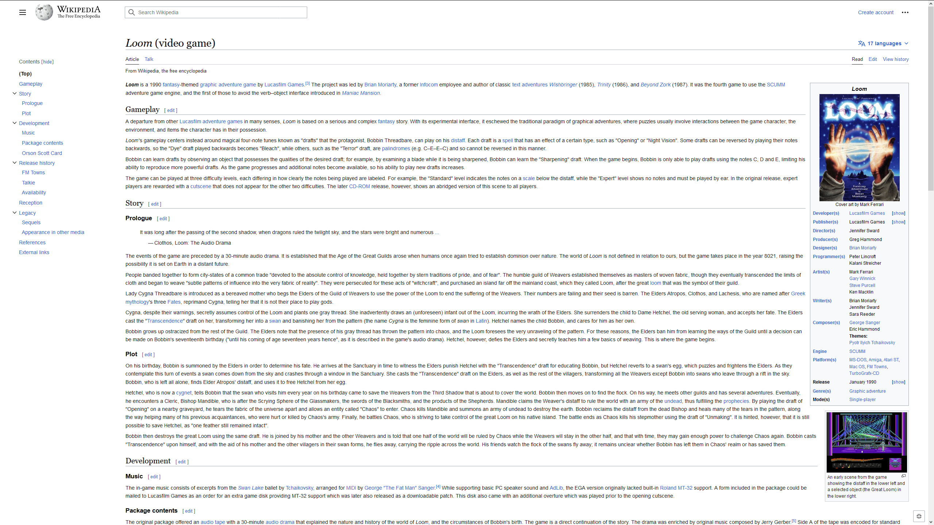The image size is (934, 525).
Task: Open the Lucasfilm adventure games link
Action: (x=211, y=121)
